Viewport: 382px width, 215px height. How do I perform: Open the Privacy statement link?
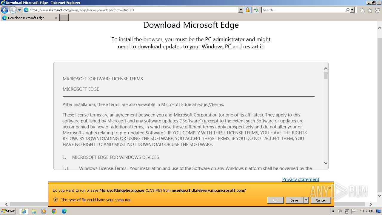pos(301,179)
